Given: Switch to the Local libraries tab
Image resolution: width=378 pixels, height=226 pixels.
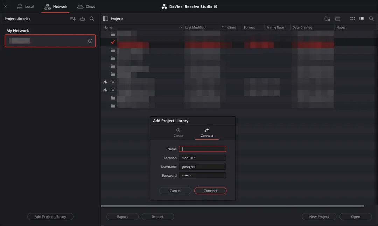Looking at the screenshot, I should tap(25, 7).
